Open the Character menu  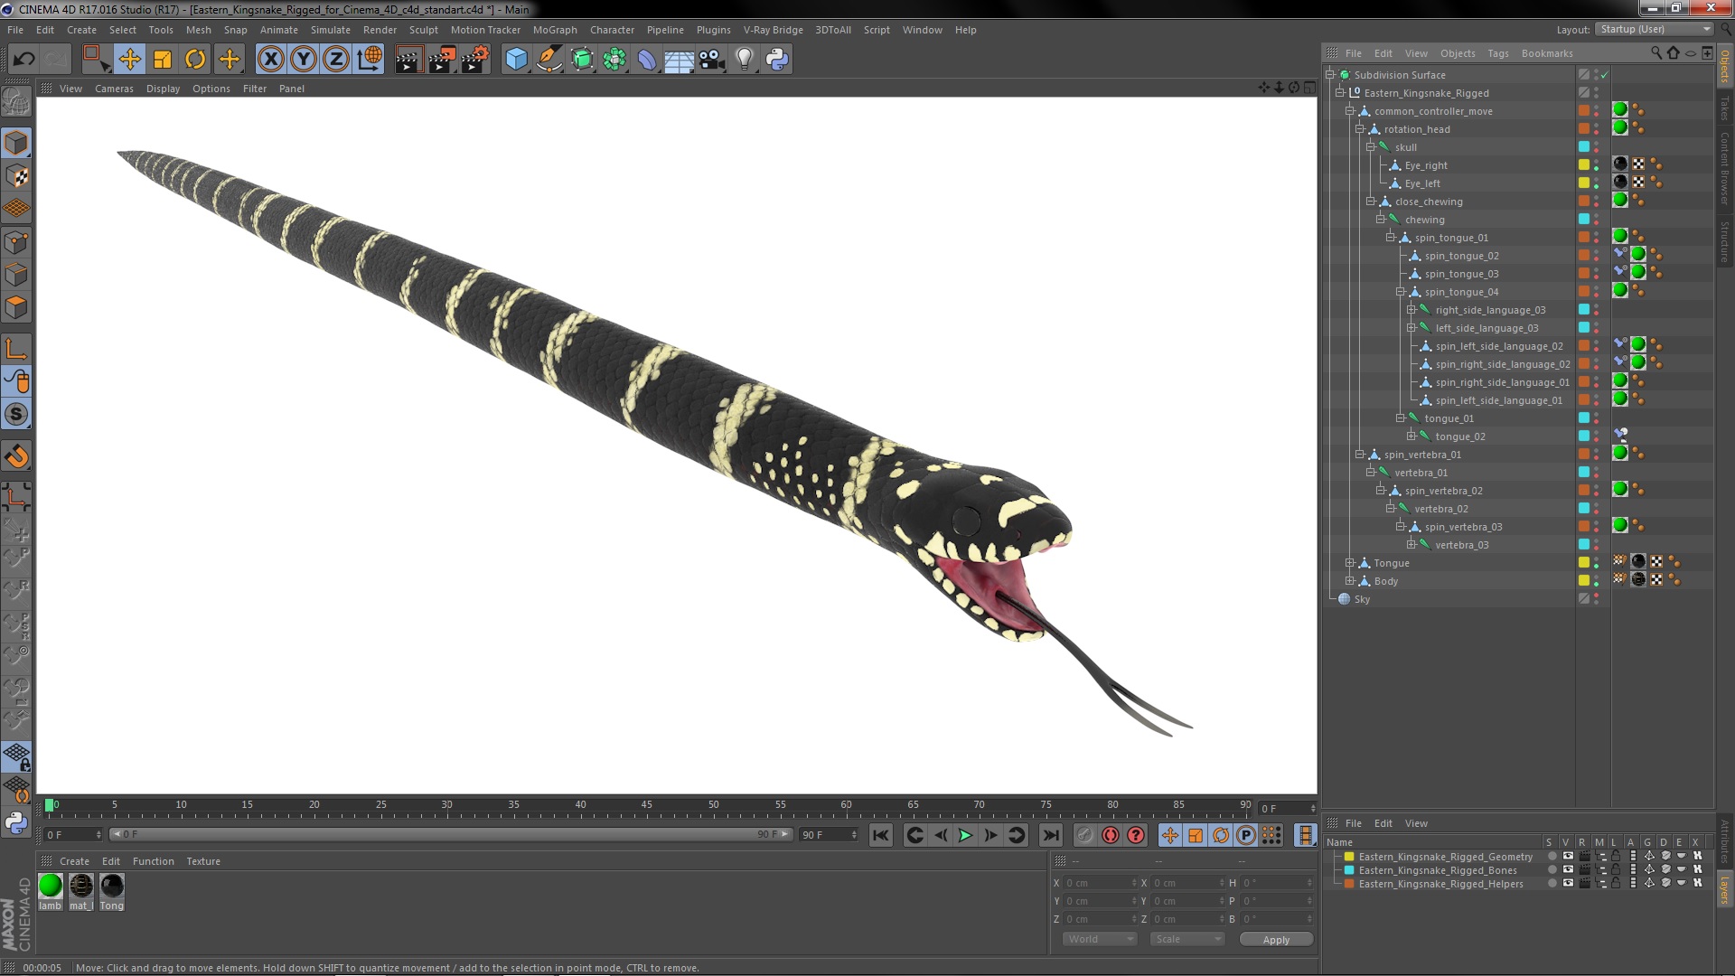click(x=612, y=30)
